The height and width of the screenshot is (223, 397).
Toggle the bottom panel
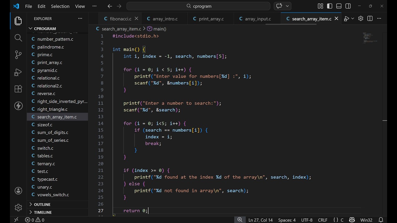[x=339, y=6]
